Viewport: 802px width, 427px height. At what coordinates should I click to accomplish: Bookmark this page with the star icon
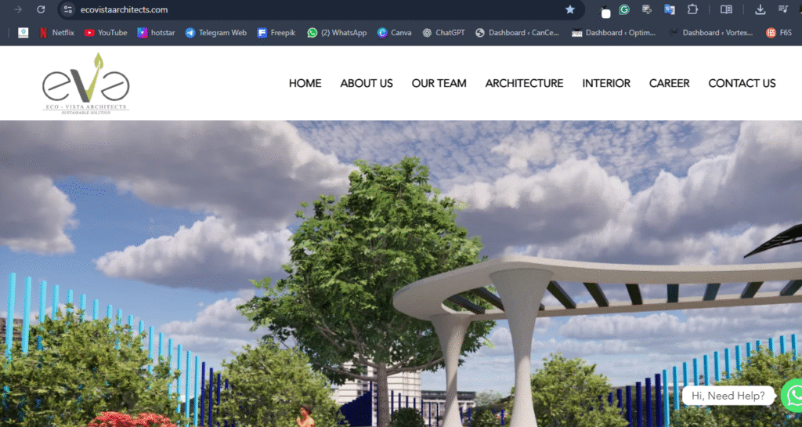(x=570, y=9)
